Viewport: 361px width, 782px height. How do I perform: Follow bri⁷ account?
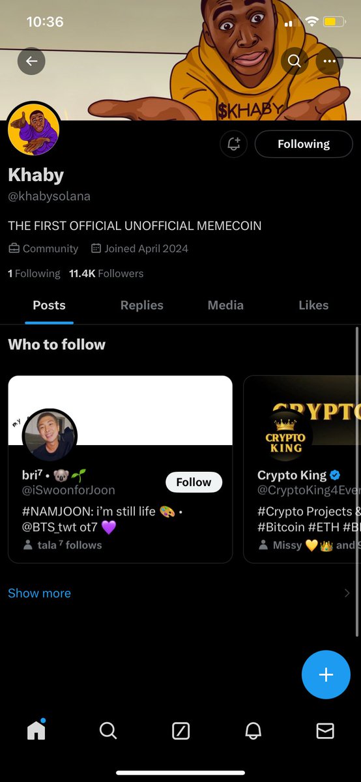194,482
